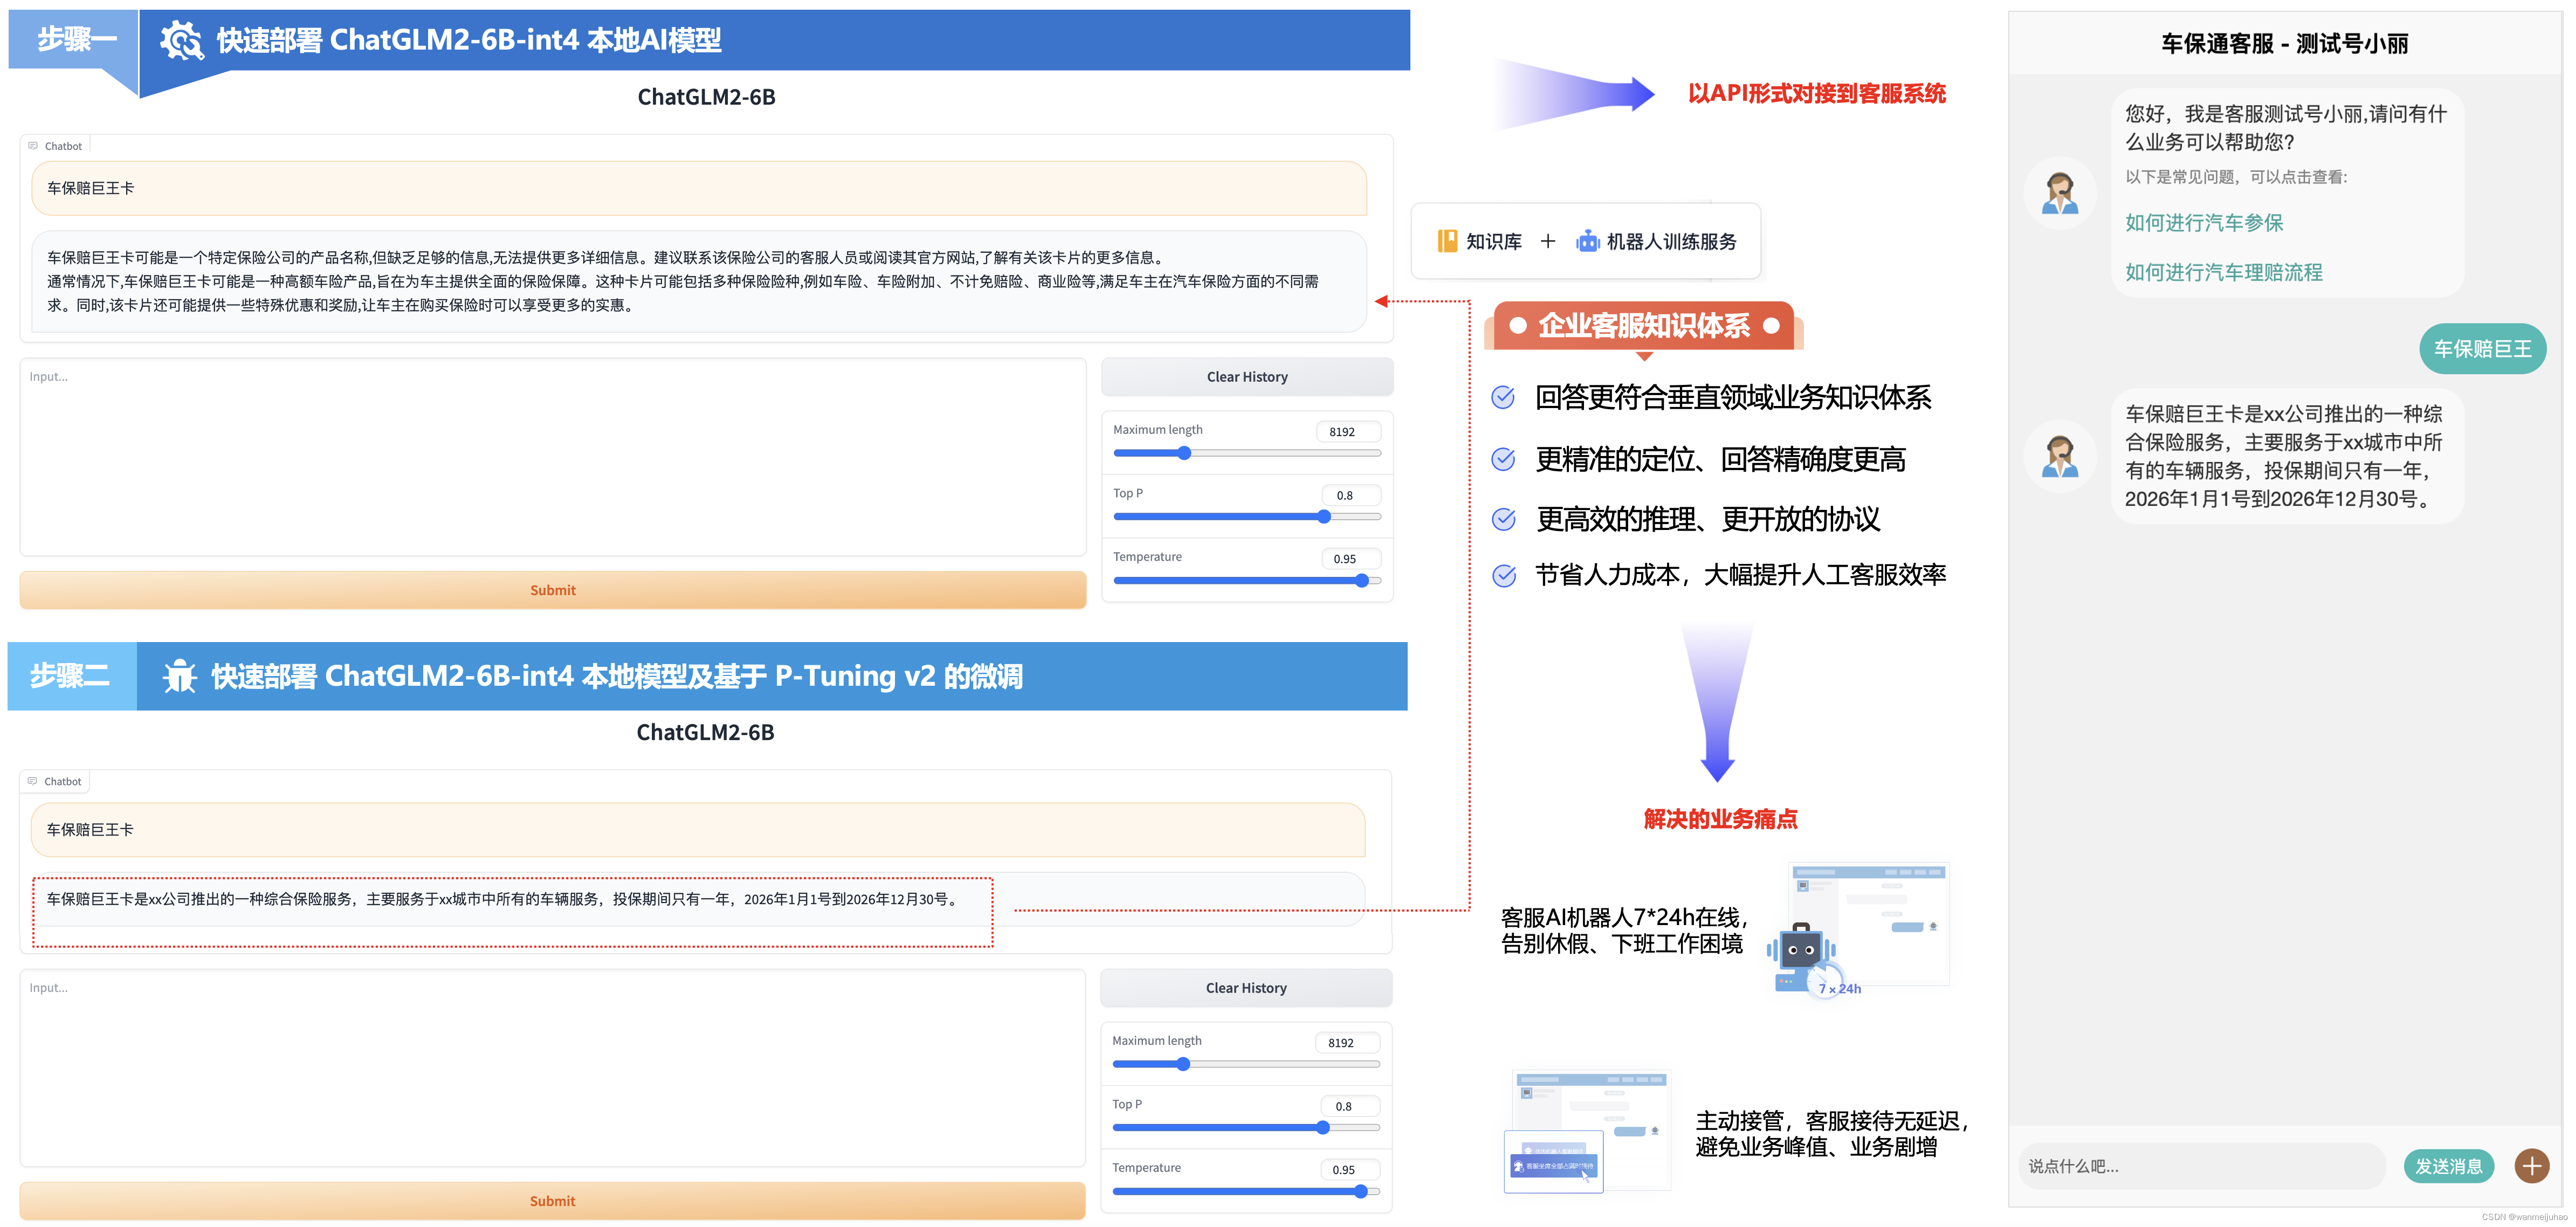Click the 说点什么吧 chat input box

point(2201,1166)
